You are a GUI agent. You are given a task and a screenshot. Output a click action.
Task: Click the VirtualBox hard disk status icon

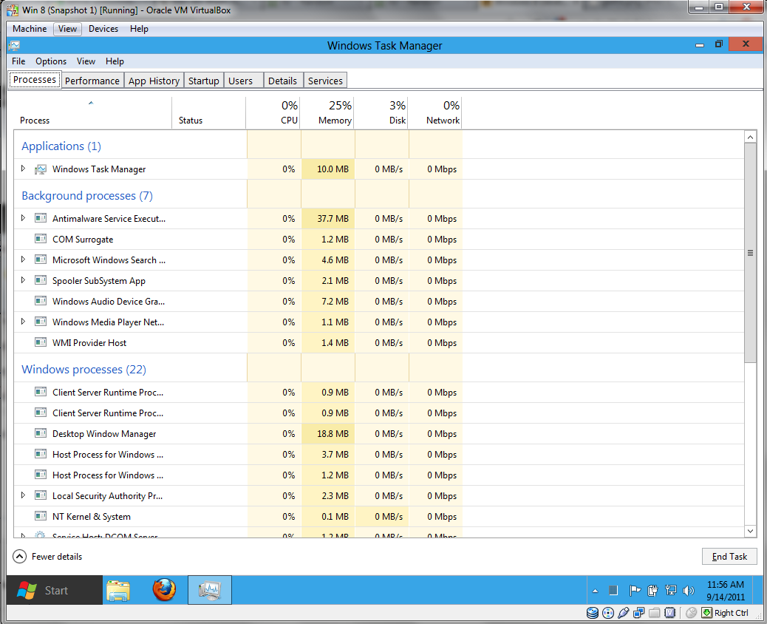(x=593, y=613)
